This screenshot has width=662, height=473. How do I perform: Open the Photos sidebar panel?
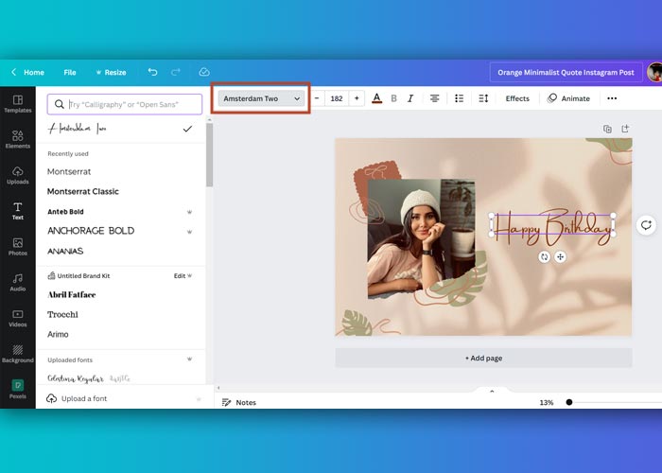tap(18, 247)
